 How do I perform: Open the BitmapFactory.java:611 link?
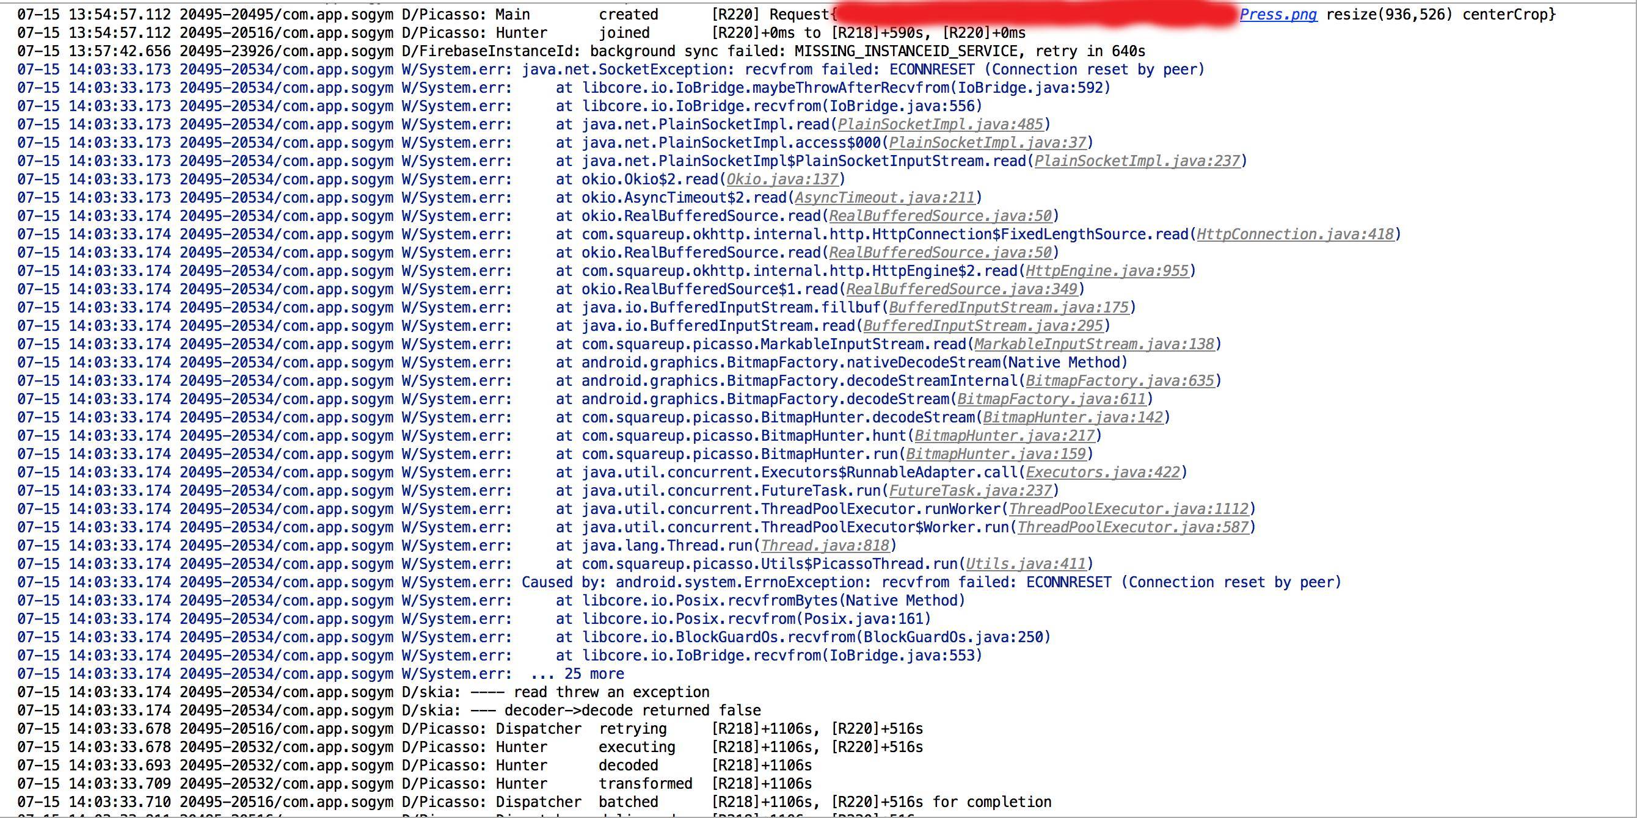coord(1051,399)
